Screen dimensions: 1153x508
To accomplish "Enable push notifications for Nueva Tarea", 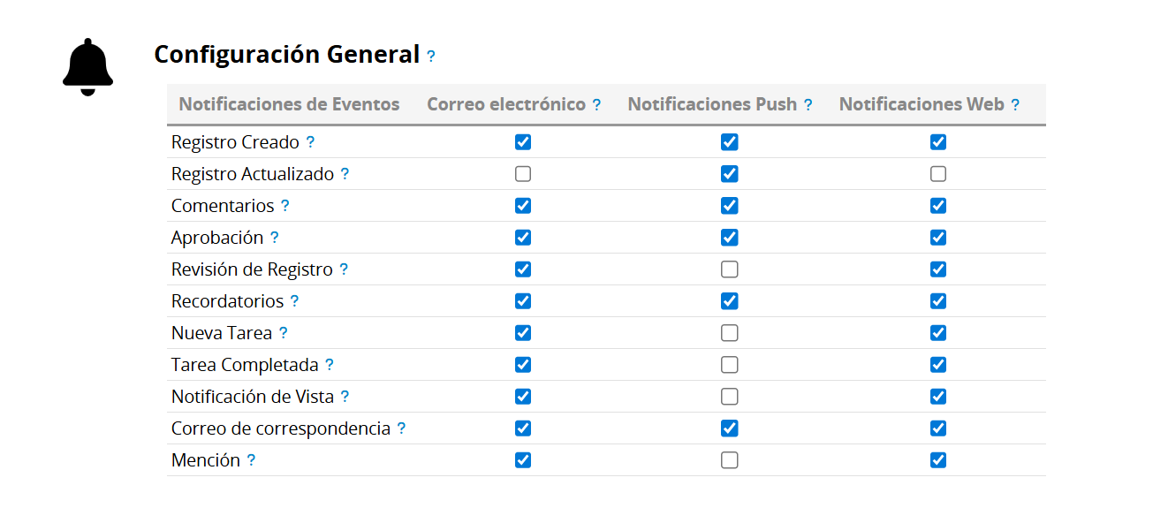I will tap(729, 333).
